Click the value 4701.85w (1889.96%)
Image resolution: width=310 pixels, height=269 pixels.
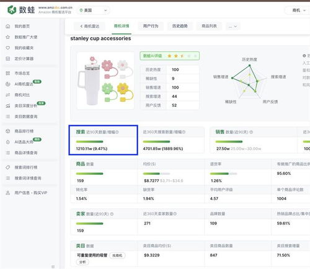coord(163,149)
